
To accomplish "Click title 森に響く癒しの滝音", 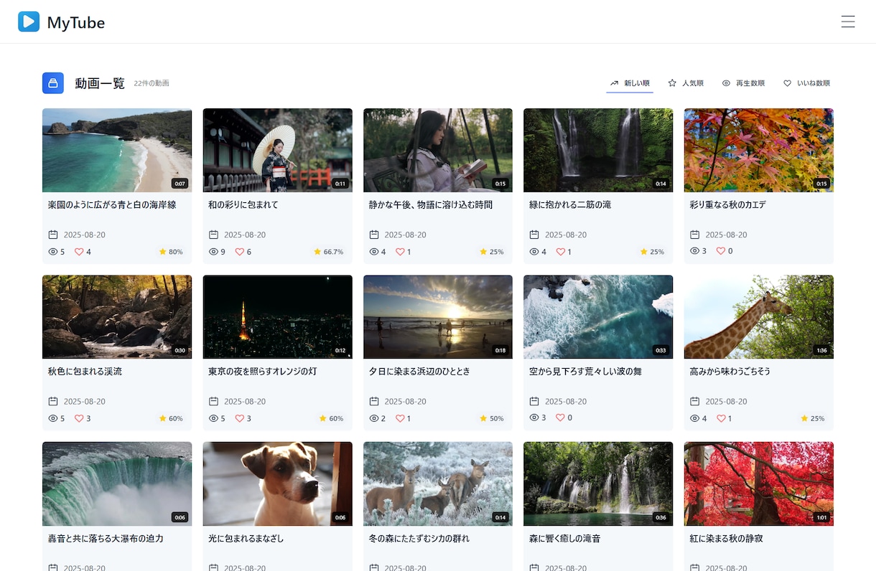I will tap(565, 538).
